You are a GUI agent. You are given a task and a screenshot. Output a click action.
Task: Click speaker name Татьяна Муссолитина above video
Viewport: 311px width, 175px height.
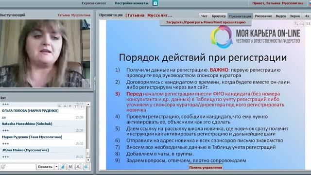[74, 15]
